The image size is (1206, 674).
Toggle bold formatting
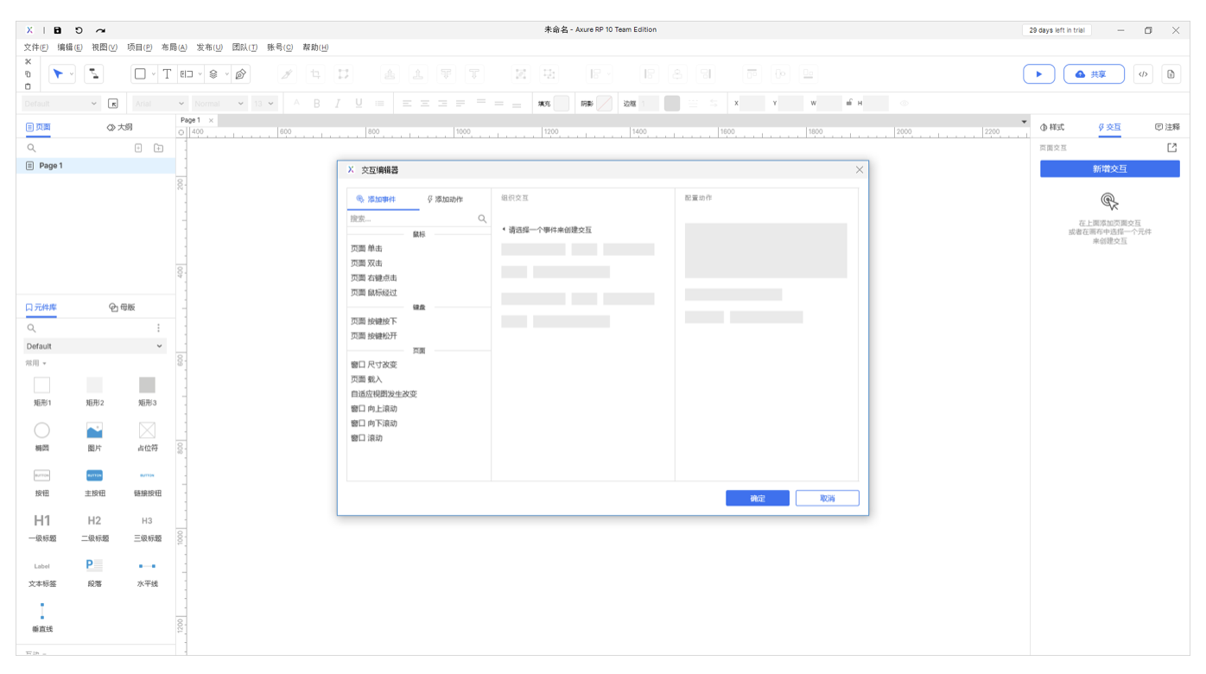point(316,104)
